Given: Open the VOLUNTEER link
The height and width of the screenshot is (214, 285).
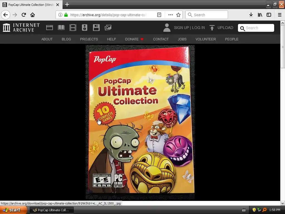Looking at the screenshot, I should click(206, 39).
